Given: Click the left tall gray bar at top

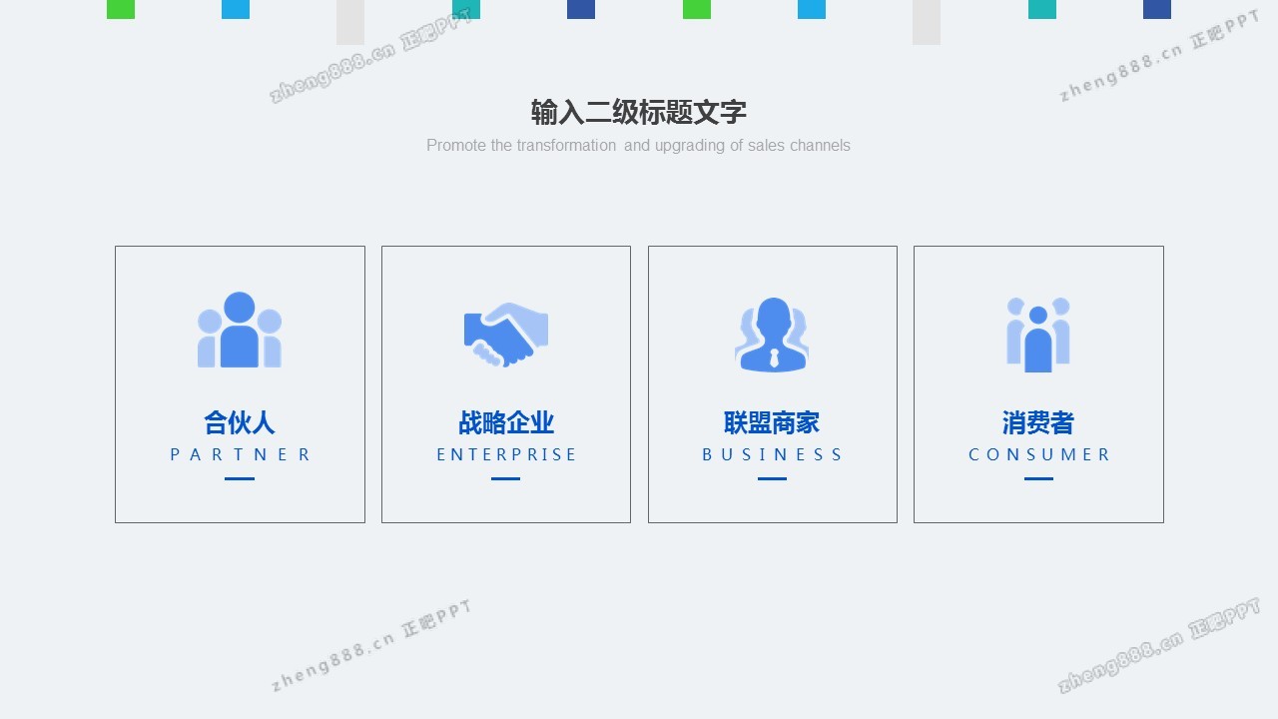Looking at the screenshot, I should click(350, 22).
